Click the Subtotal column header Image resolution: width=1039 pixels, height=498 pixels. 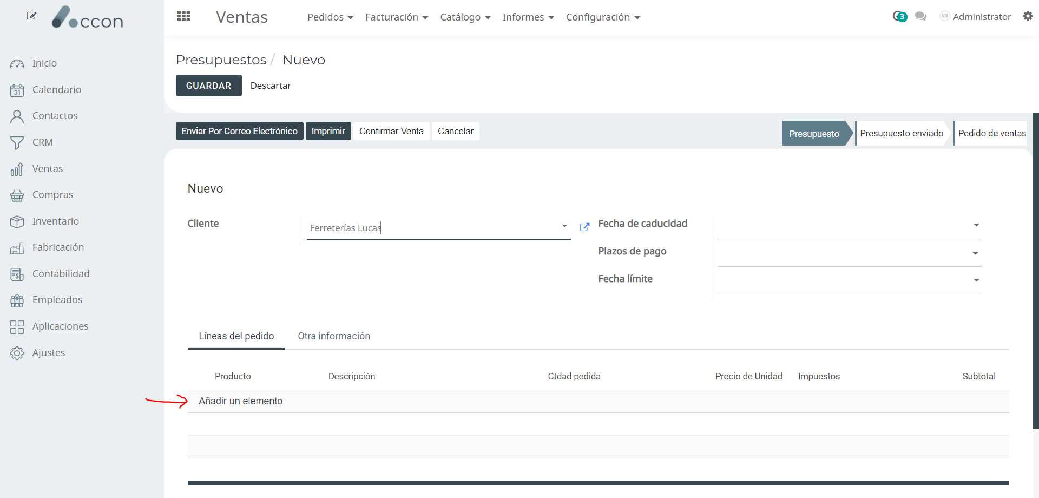[x=979, y=376]
